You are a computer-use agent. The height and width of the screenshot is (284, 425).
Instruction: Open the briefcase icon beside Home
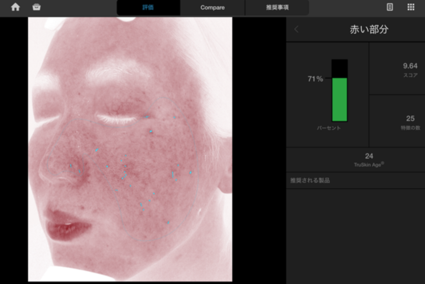[37, 7]
